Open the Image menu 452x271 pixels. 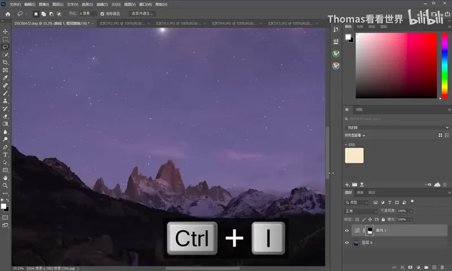[x=44, y=5]
